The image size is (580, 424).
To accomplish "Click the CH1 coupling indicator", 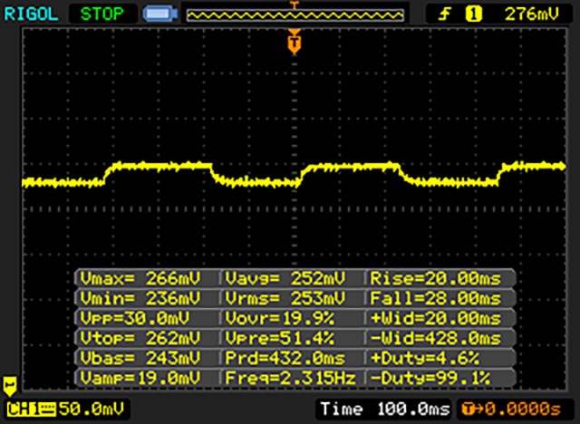I will click(31, 410).
